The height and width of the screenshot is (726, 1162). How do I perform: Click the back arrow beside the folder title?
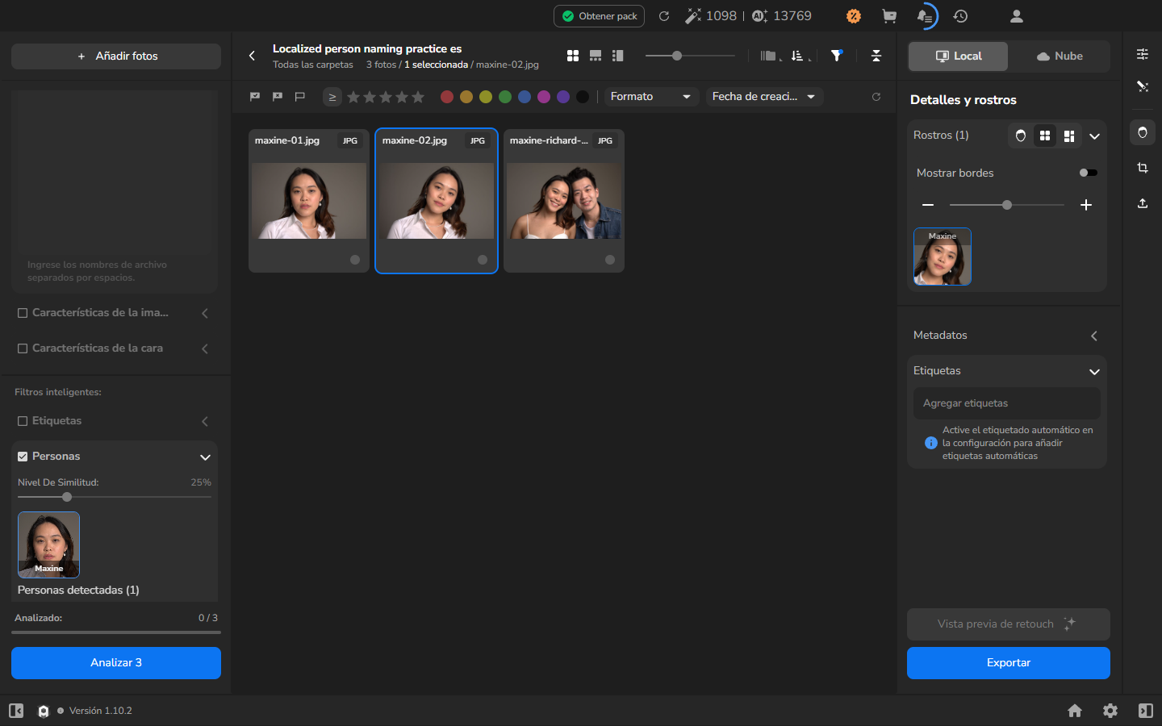tap(252, 56)
